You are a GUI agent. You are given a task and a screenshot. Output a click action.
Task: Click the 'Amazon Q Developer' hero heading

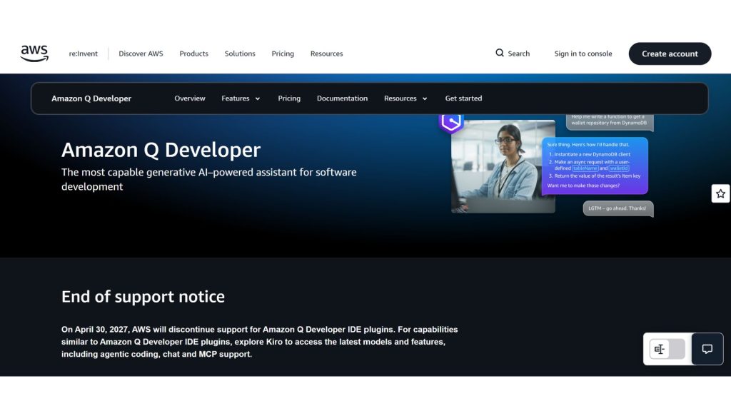point(161,150)
